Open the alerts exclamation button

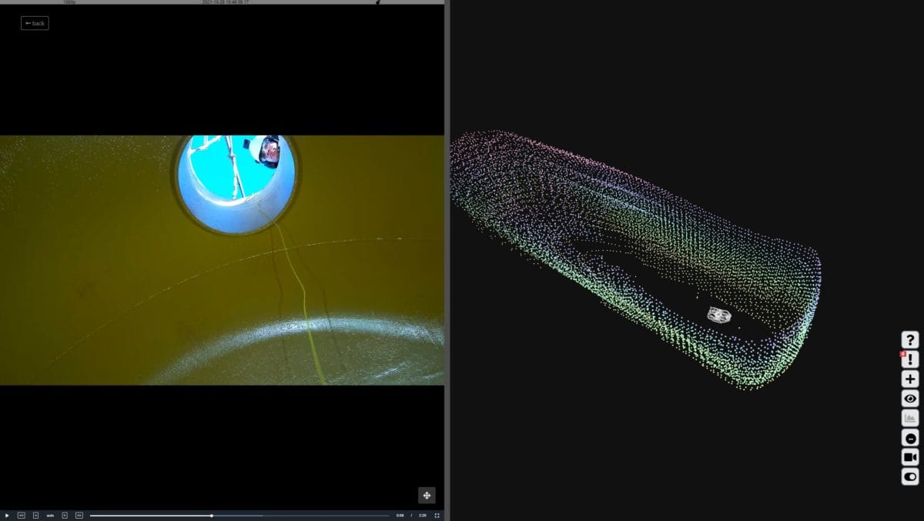910,359
